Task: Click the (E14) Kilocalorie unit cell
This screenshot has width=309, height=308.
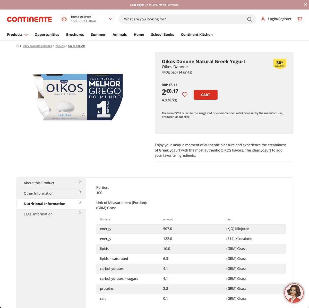Action: [x=239, y=239]
